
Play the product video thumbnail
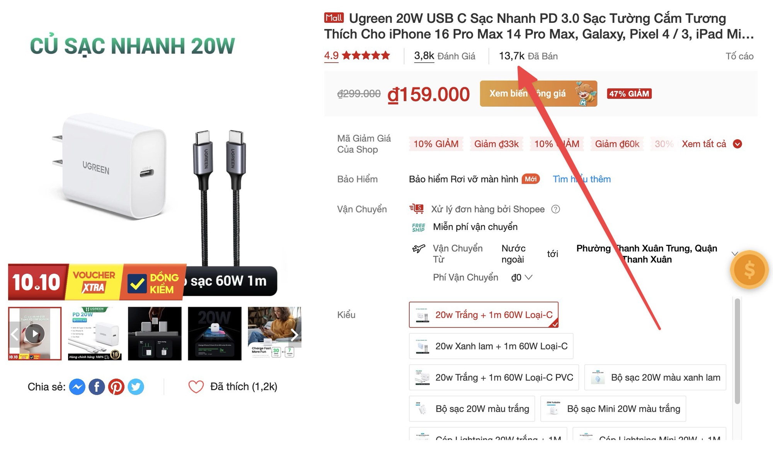[x=35, y=333]
